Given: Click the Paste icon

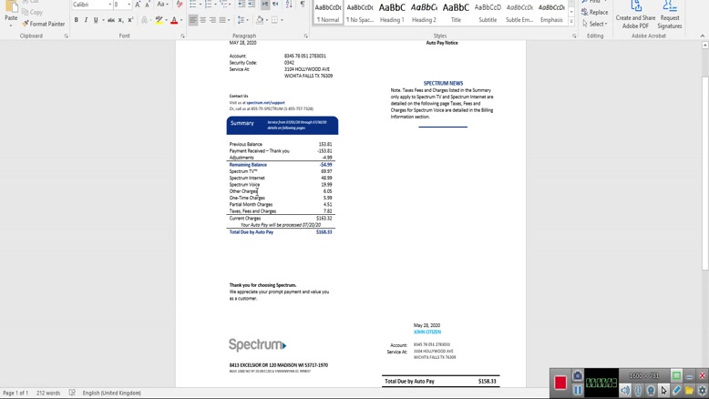Looking at the screenshot, I should [11, 15].
